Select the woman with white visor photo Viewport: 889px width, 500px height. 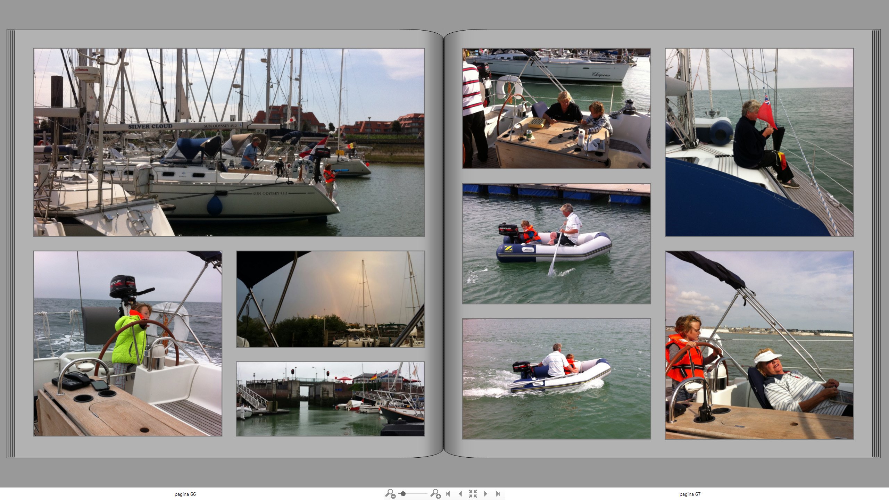pos(759,345)
